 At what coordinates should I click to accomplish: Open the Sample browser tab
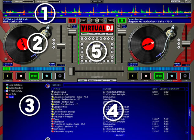92,80
